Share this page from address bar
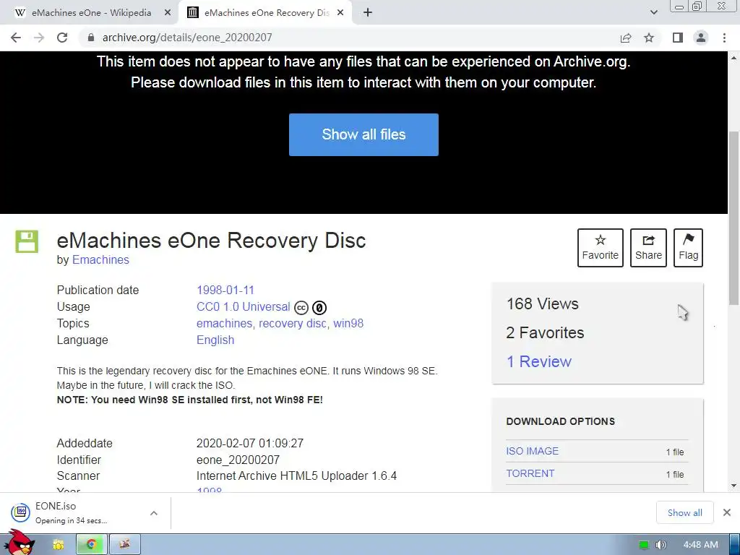 pyautogui.click(x=626, y=38)
